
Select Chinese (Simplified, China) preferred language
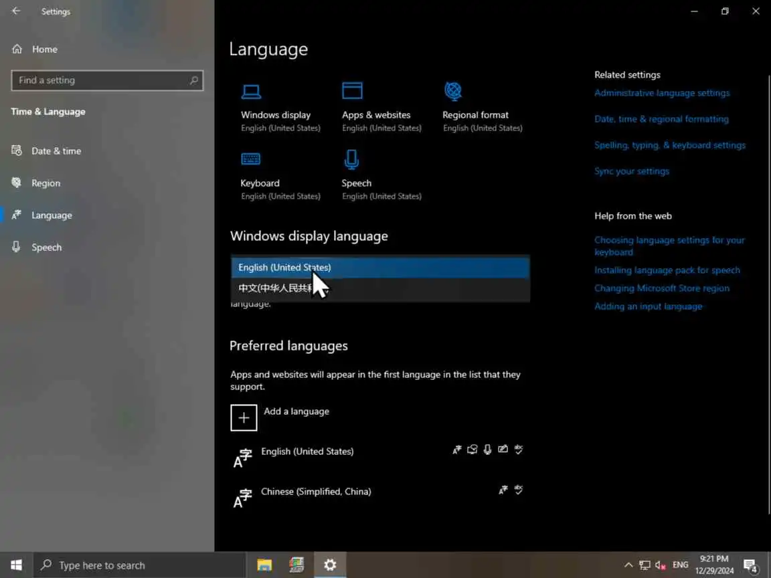[377, 498]
